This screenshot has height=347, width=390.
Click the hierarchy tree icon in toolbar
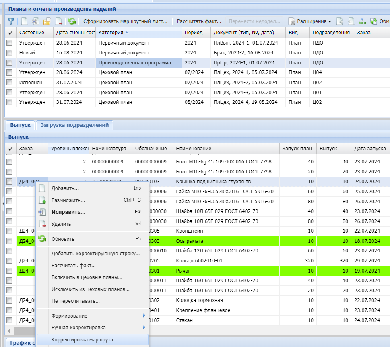tap(362, 21)
